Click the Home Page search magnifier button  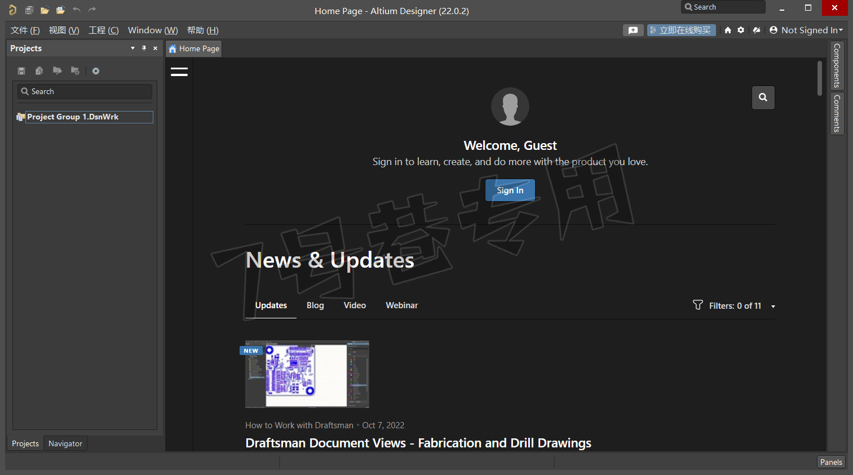point(763,97)
